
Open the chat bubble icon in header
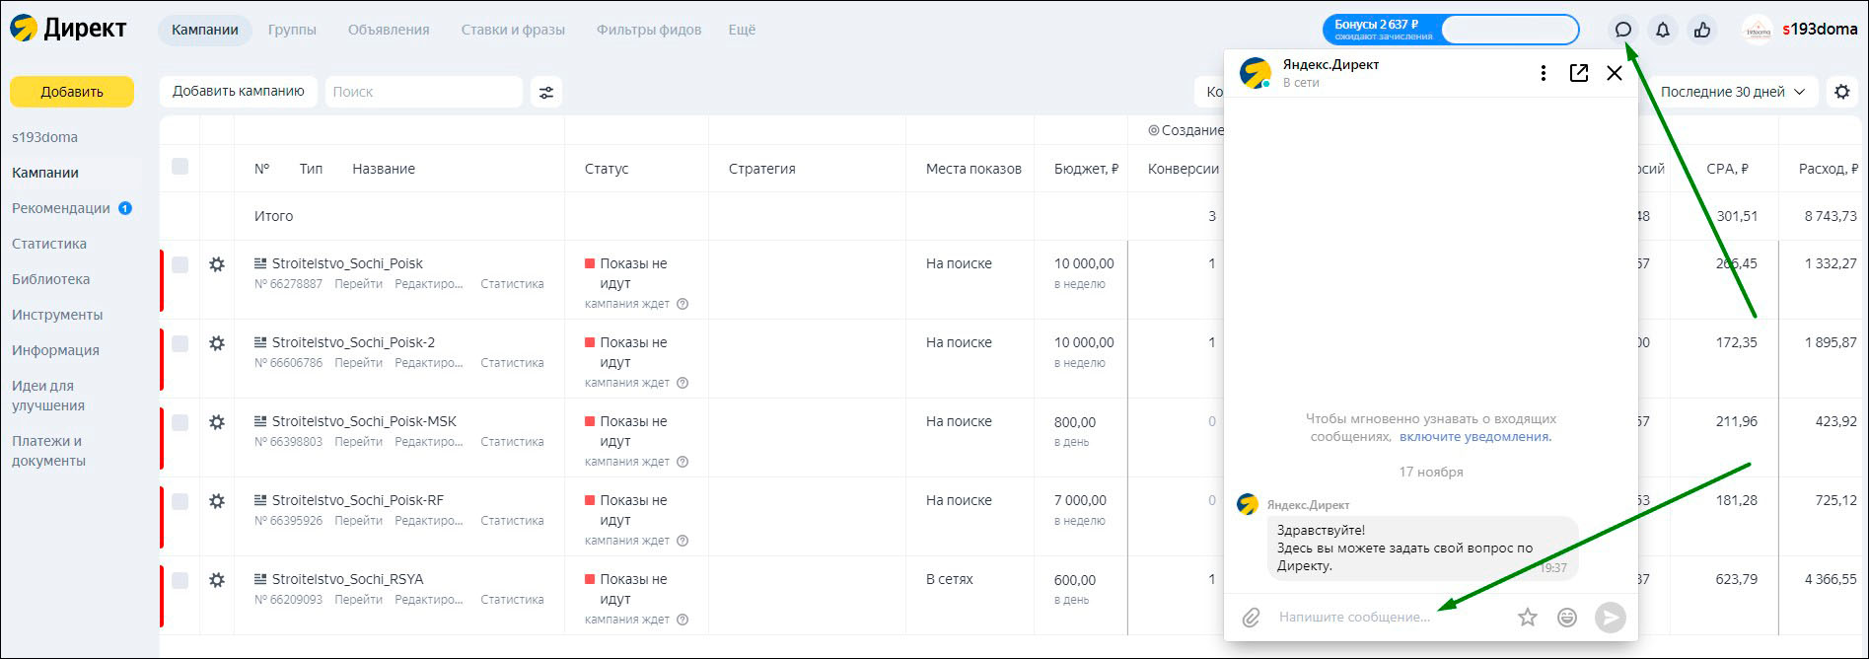click(1622, 30)
